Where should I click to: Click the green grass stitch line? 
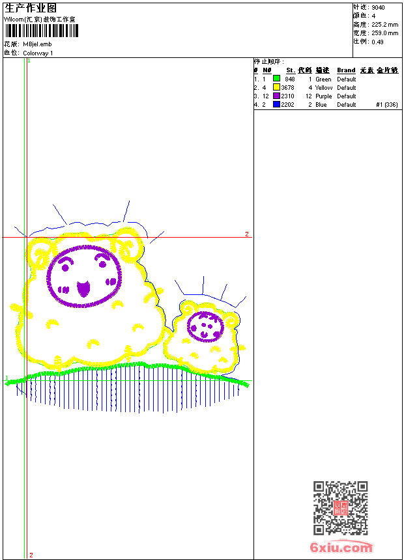click(127, 374)
